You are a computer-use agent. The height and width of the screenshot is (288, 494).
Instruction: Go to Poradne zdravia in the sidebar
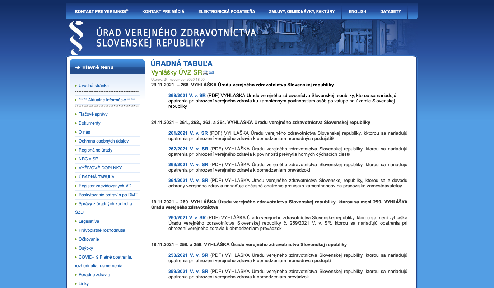[x=94, y=275]
